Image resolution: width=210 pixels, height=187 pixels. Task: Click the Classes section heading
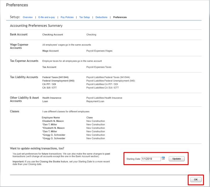pyautogui.click(x=15, y=111)
